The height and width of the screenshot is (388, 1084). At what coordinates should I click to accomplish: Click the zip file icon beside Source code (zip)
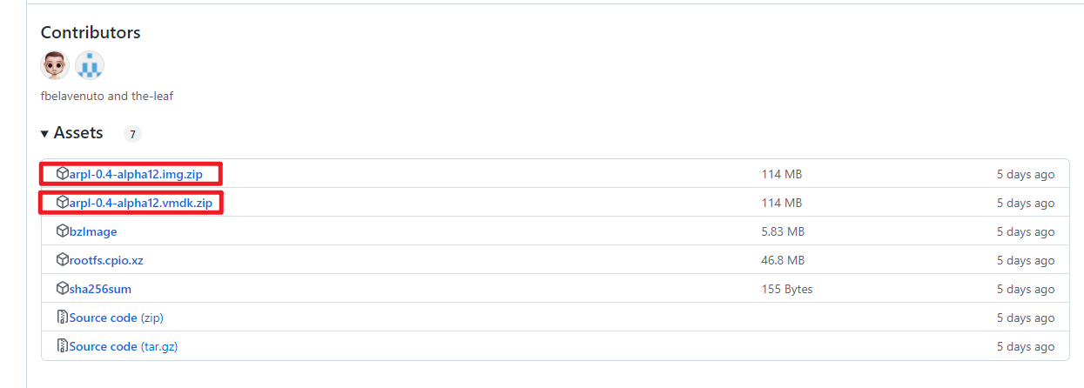pyautogui.click(x=62, y=318)
